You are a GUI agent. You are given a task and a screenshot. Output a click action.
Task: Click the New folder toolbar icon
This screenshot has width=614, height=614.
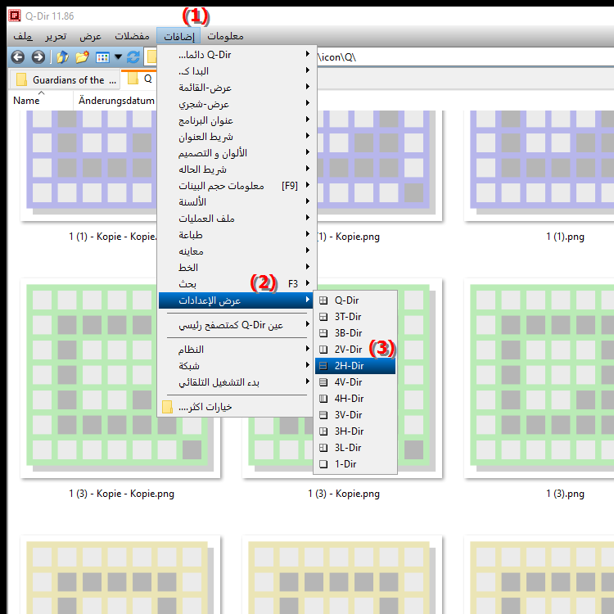82,57
